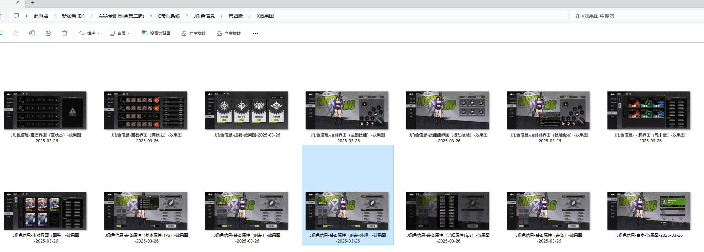Navigate to C常规系统 breadcrumb
Screen dimensions: 704x252
169,16
